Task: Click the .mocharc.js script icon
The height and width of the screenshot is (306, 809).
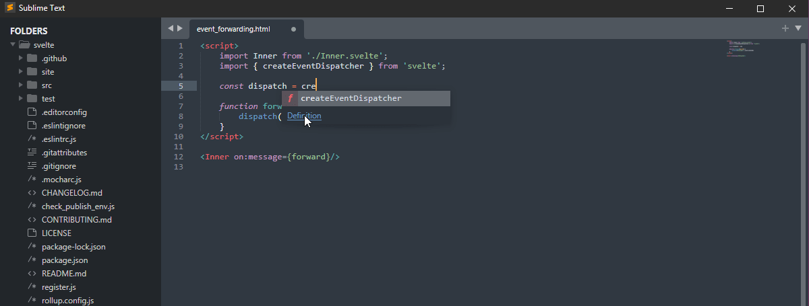Action: click(32, 179)
